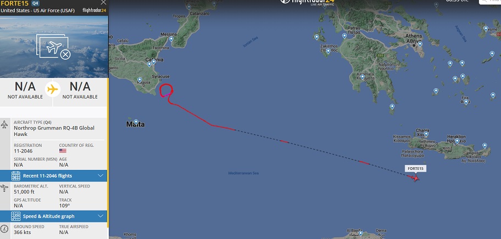
Task: Click the yellow airplane route icon
Action: 53,89
